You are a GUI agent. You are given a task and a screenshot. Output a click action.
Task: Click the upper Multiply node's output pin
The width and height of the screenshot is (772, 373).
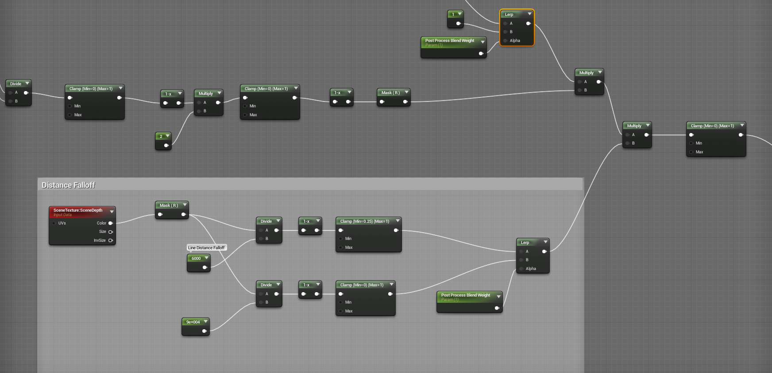pyautogui.click(x=598, y=82)
